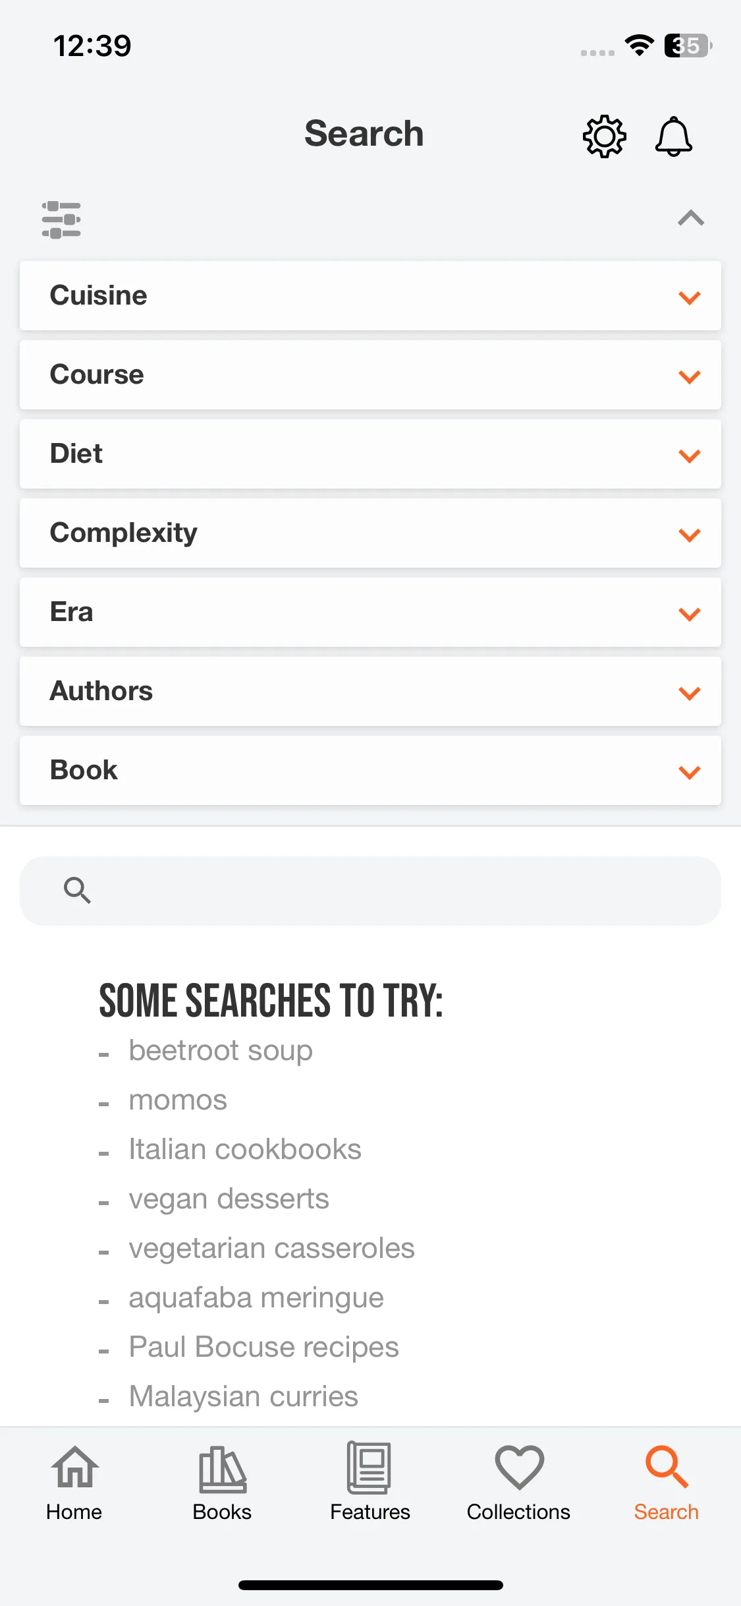Open the Features tab icon
The width and height of the screenshot is (741, 1606).
coord(370,1468)
